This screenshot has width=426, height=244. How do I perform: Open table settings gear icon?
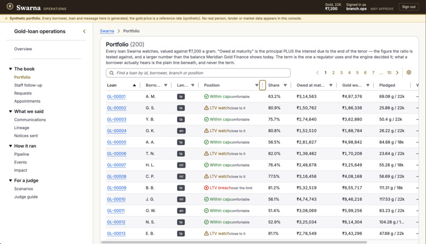click(x=409, y=73)
